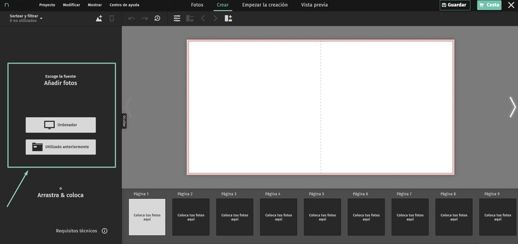The height and width of the screenshot is (244, 518).
Task: Select Página 2 thumbnail
Action: [x=191, y=217]
